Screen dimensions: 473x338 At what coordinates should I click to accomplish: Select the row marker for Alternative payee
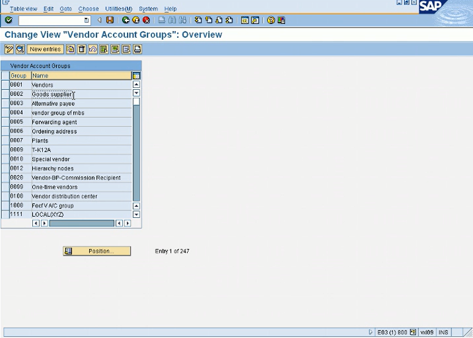click(6, 103)
